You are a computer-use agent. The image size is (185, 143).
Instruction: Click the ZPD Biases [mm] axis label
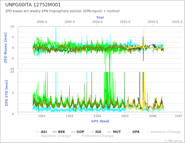coord(6,48)
